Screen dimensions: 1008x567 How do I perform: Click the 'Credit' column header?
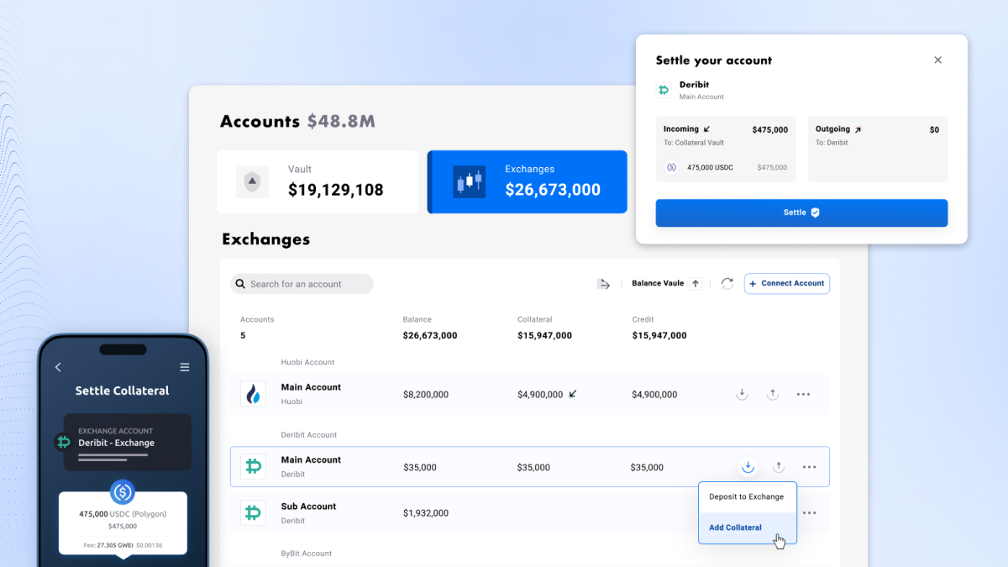pyautogui.click(x=643, y=320)
